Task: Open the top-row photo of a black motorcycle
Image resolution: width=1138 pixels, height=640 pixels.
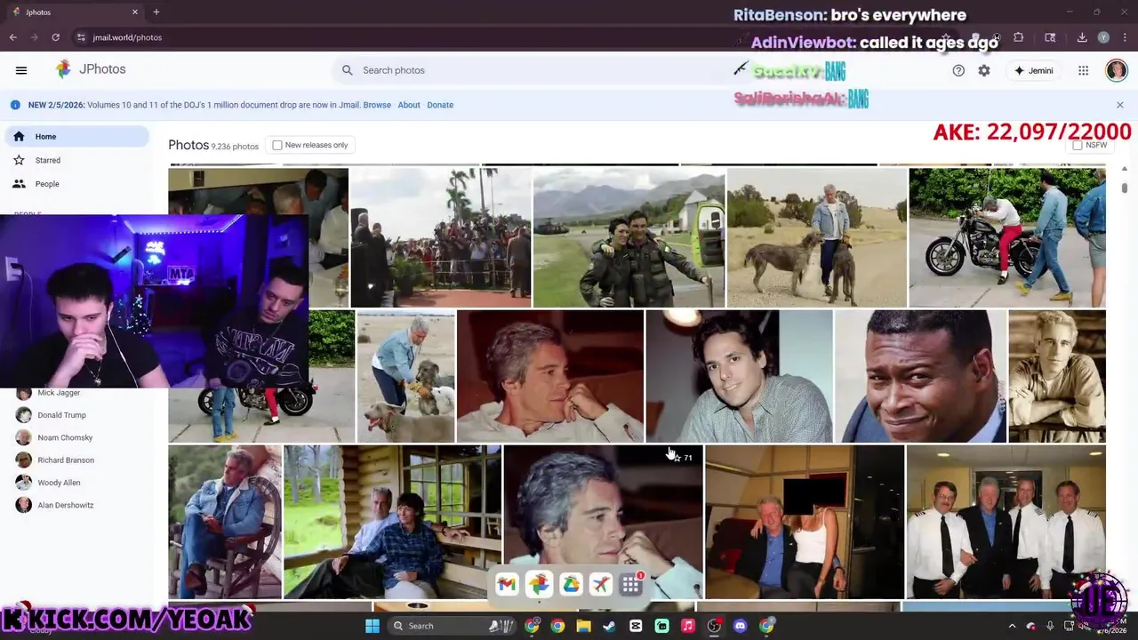Action: (x=1006, y=237)
